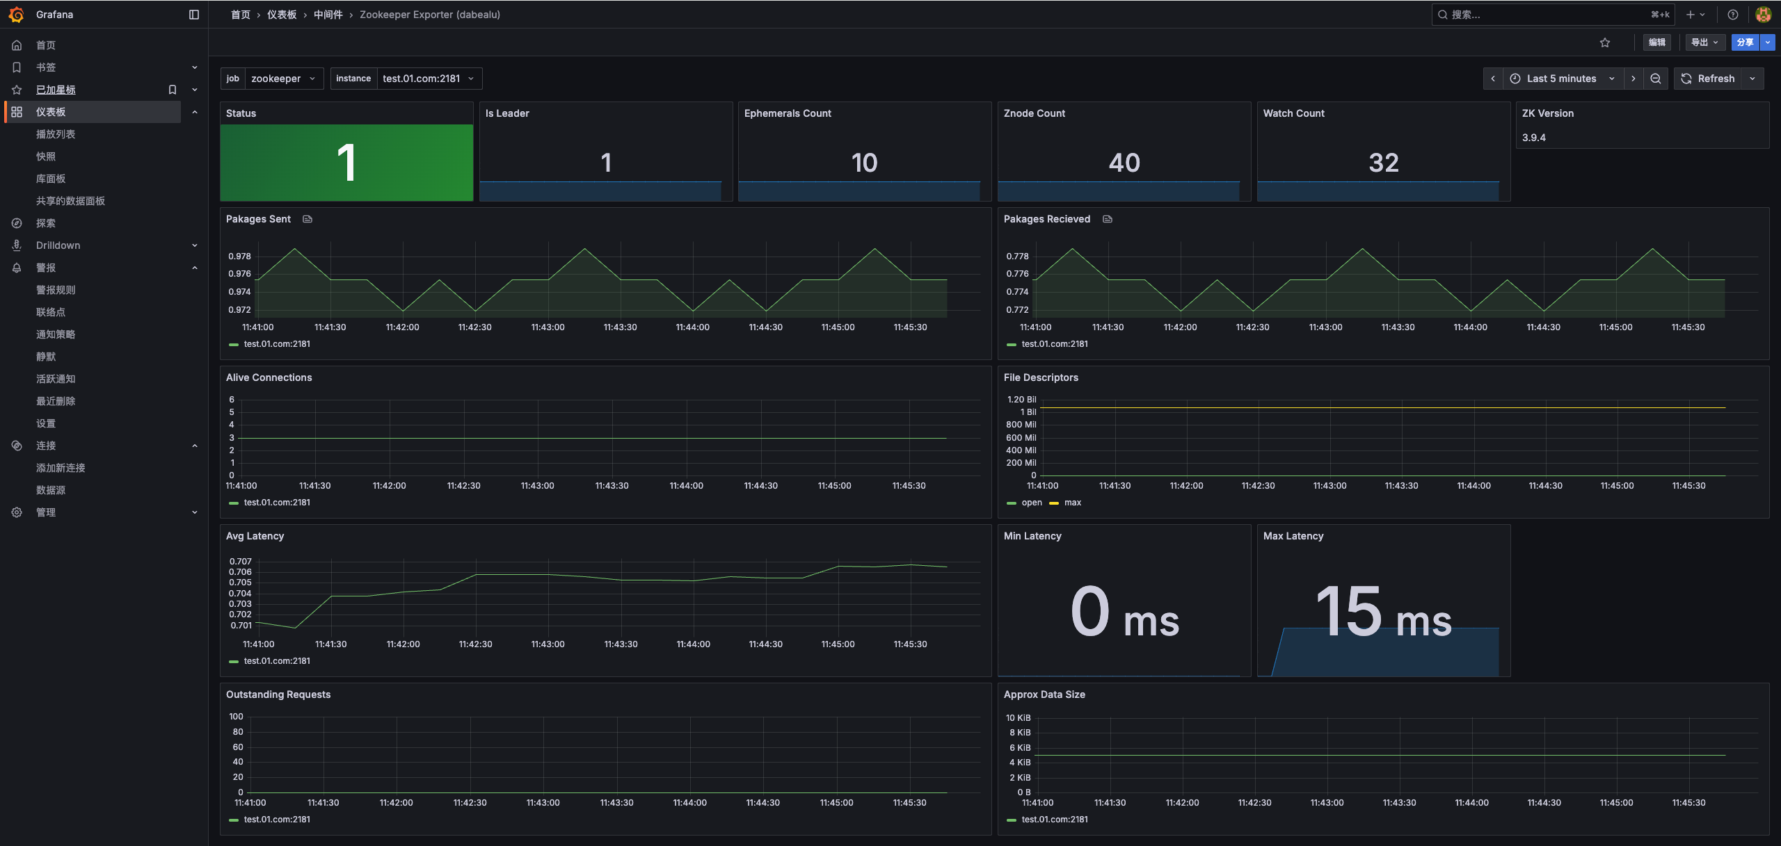
Task: Collapse the 警报 section chevron
Action: [195, 268]
